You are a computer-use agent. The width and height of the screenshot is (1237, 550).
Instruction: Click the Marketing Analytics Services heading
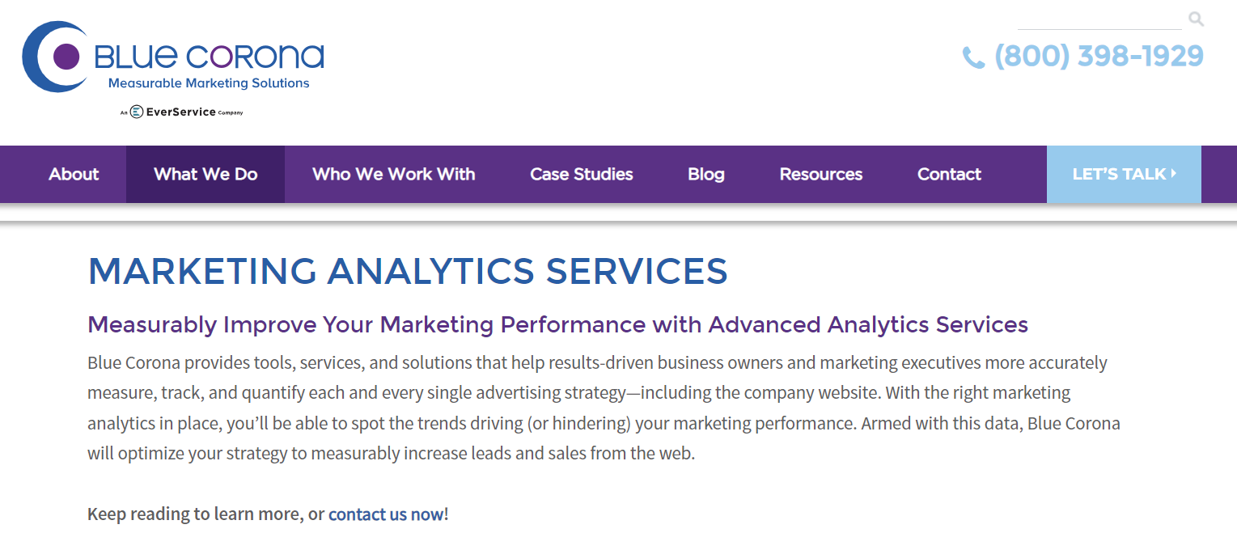pos(408,271)
